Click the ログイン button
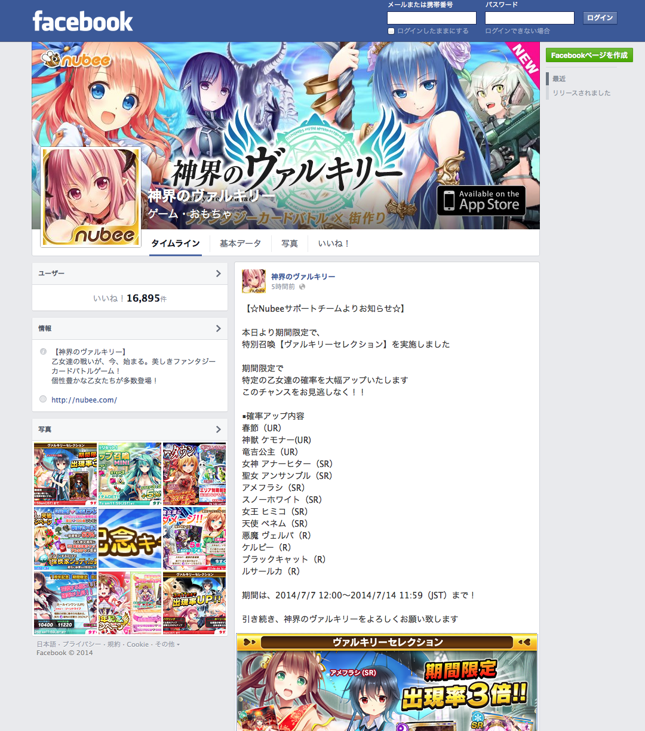 pyautogui.click(x=600, y=18)
